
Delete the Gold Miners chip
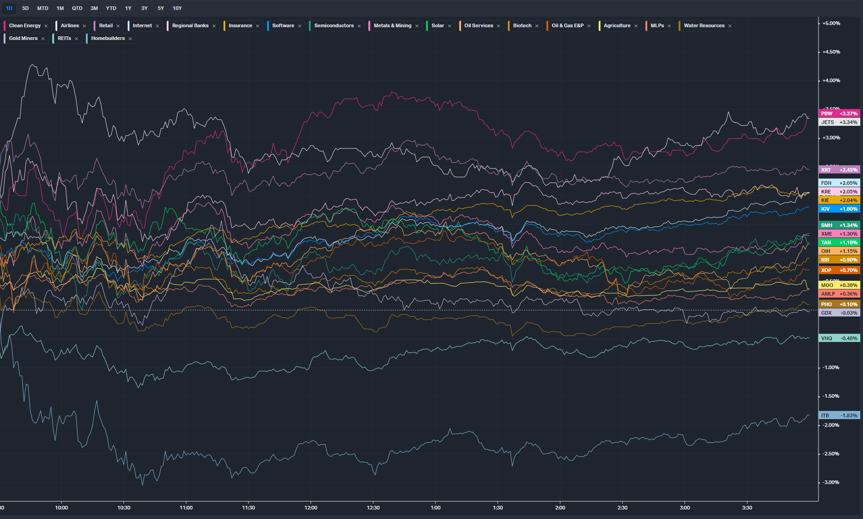point(43,39)
